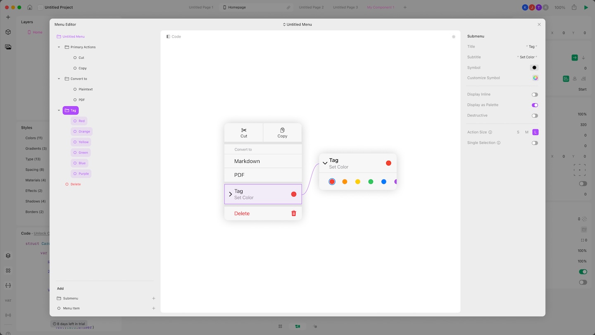Switch to Untitled Page 2 tab
This screenshot has height=335, width=595.
(x=311, y=7)
